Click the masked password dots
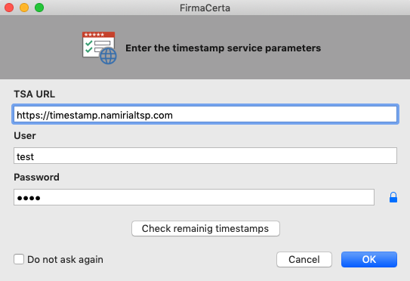This screenshot has height=281, width=410. click(x=29, y=198)
